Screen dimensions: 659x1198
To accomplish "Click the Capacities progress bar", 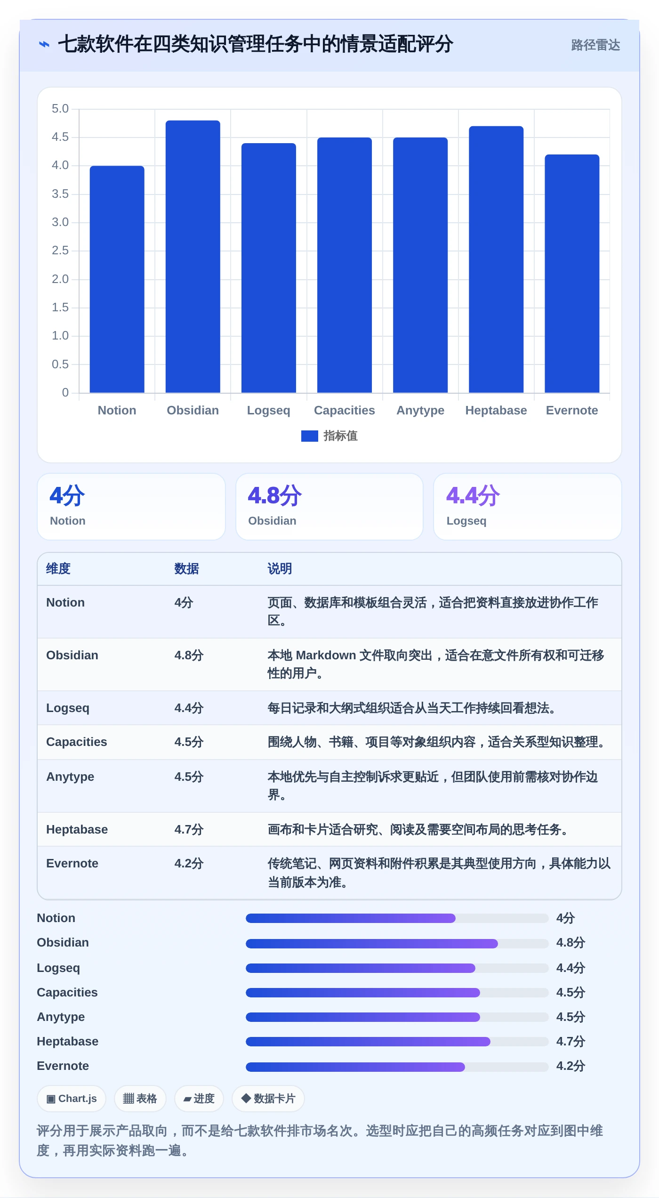I will [397, 993].
